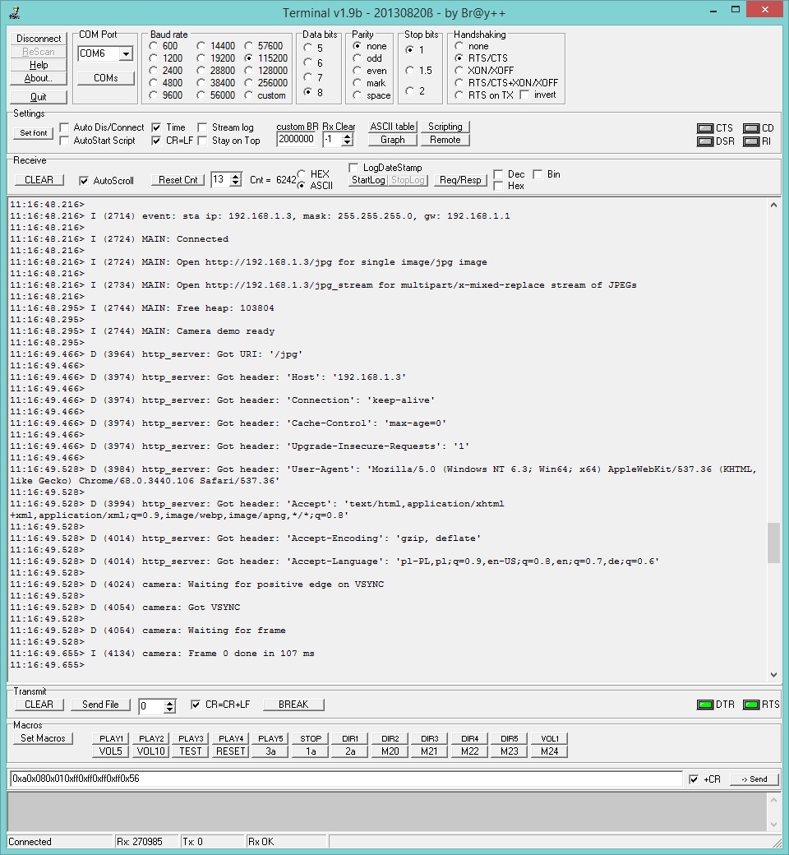Enable Auto Dis/Connect checkbox
789x855 pixels.
tap(64, 127)
